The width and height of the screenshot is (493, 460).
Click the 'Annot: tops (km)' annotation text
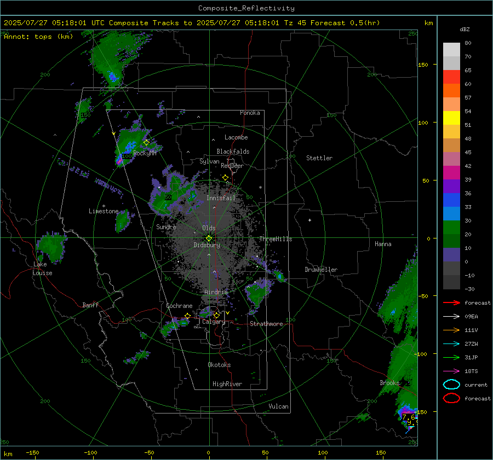click(x=39, y=37)
